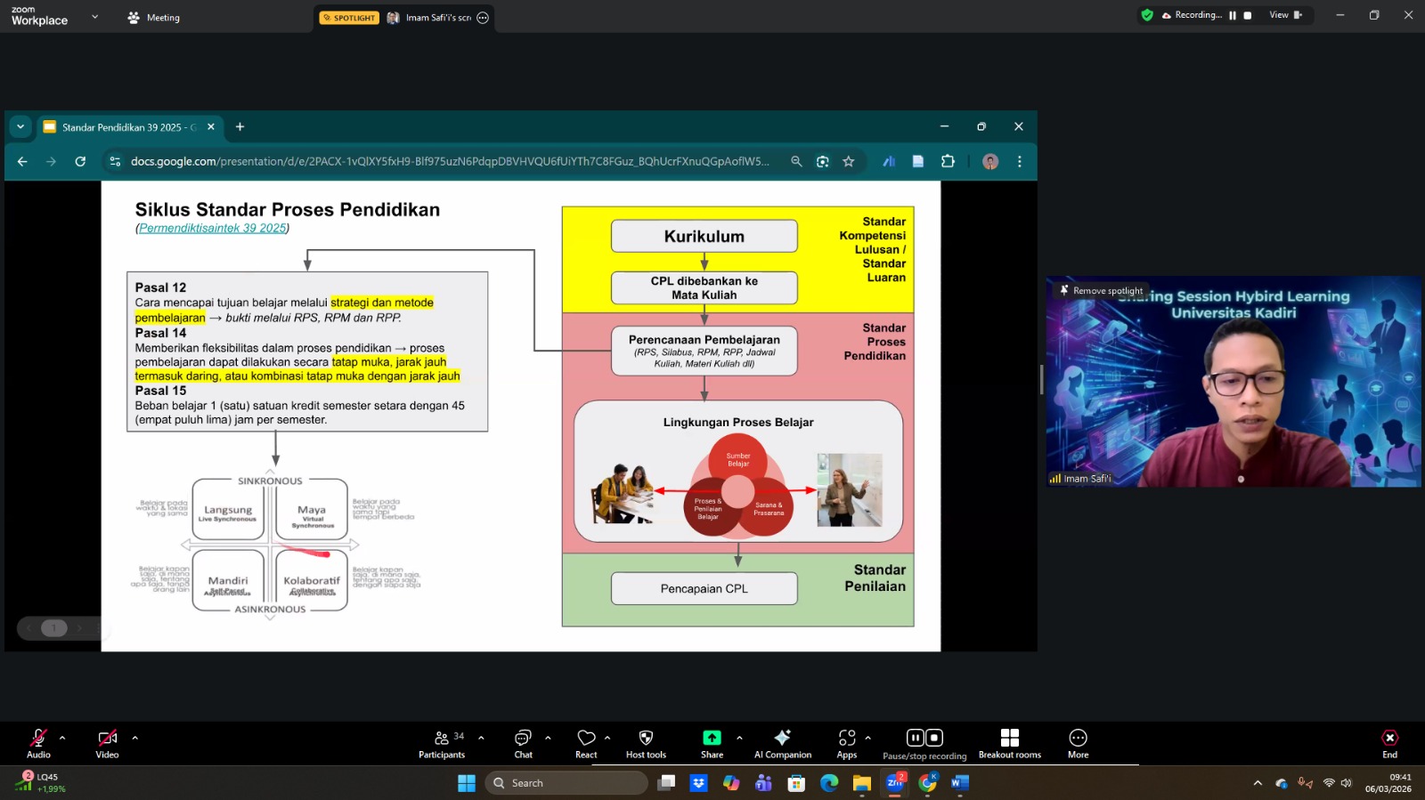Open the View layout dropdown
The height and width of the screenshot is (800, 1425).
coord(1284,15)
